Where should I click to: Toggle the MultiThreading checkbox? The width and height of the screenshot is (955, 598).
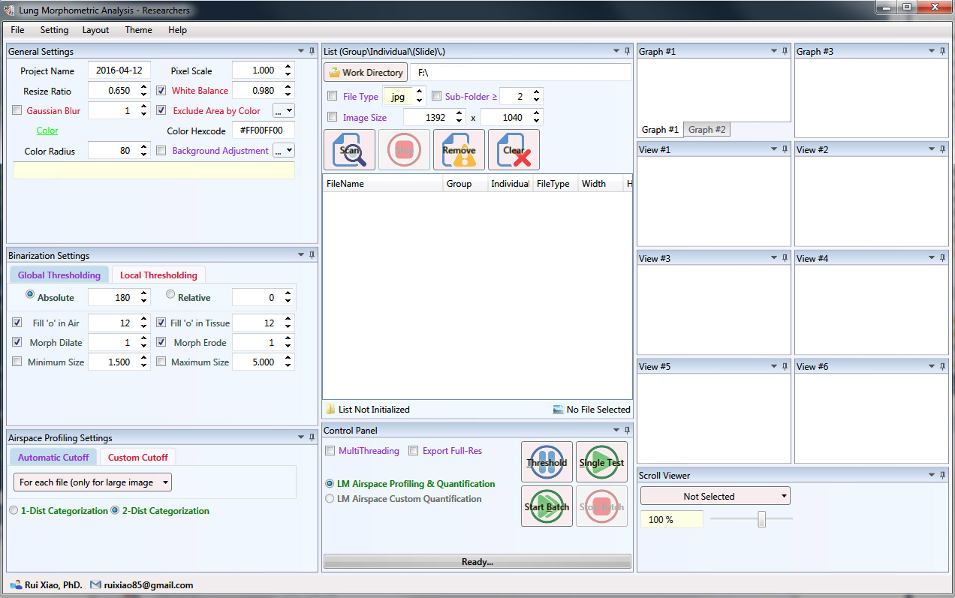330,451
